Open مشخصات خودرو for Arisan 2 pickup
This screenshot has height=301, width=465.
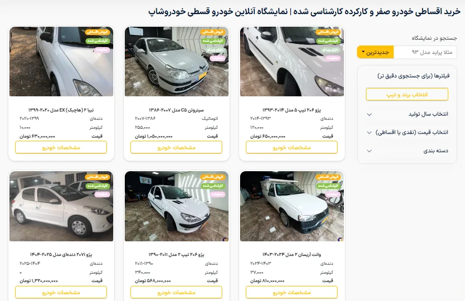pyautogui.click(x=292, y=292)
